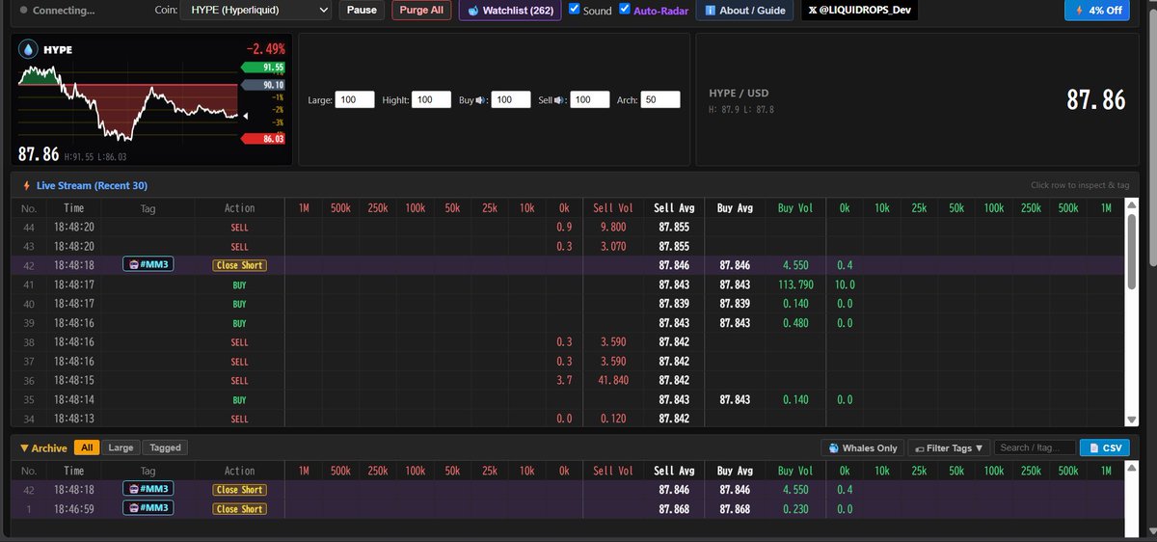Click #MM3 tag in archive row 18:48:18

coord(148,490)
